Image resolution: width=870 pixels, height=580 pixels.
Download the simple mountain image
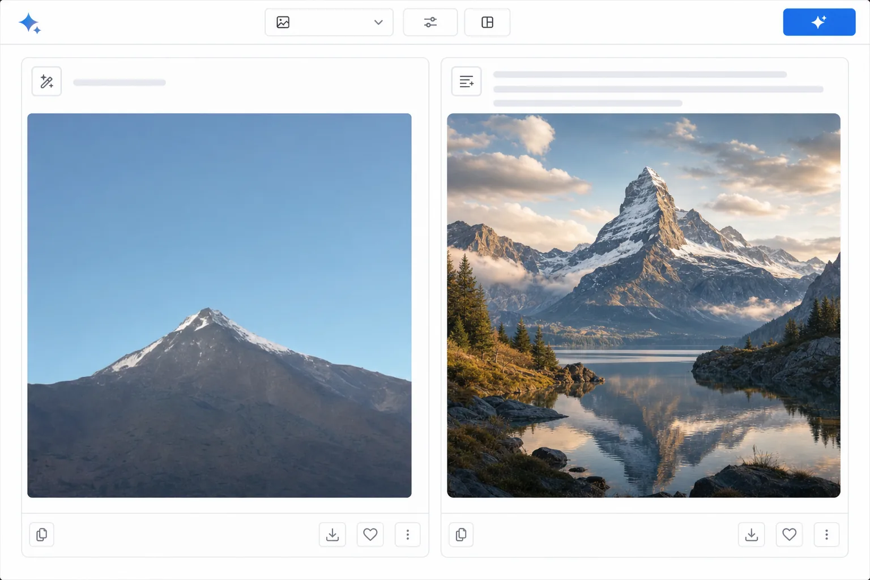click(x=332, y=534)
